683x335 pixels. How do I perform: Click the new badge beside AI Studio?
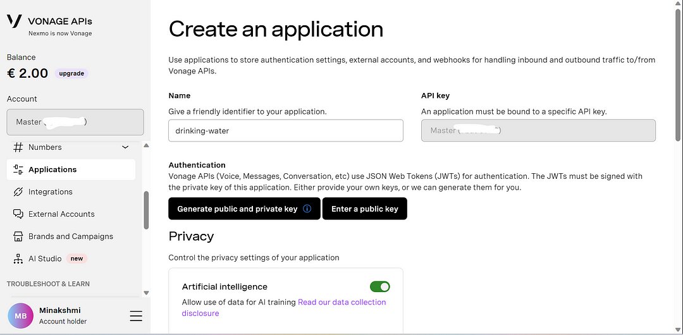[x=77, y=259]
